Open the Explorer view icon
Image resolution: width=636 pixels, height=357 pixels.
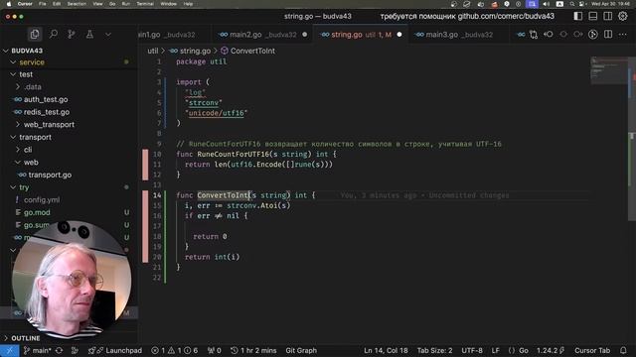pos(35,35)
